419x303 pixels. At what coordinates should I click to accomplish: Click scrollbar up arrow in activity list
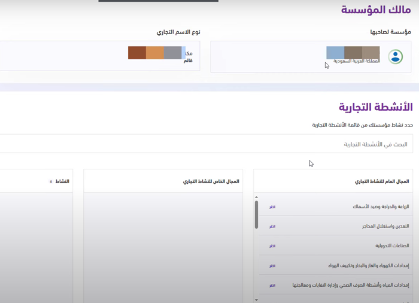(256, 197)
